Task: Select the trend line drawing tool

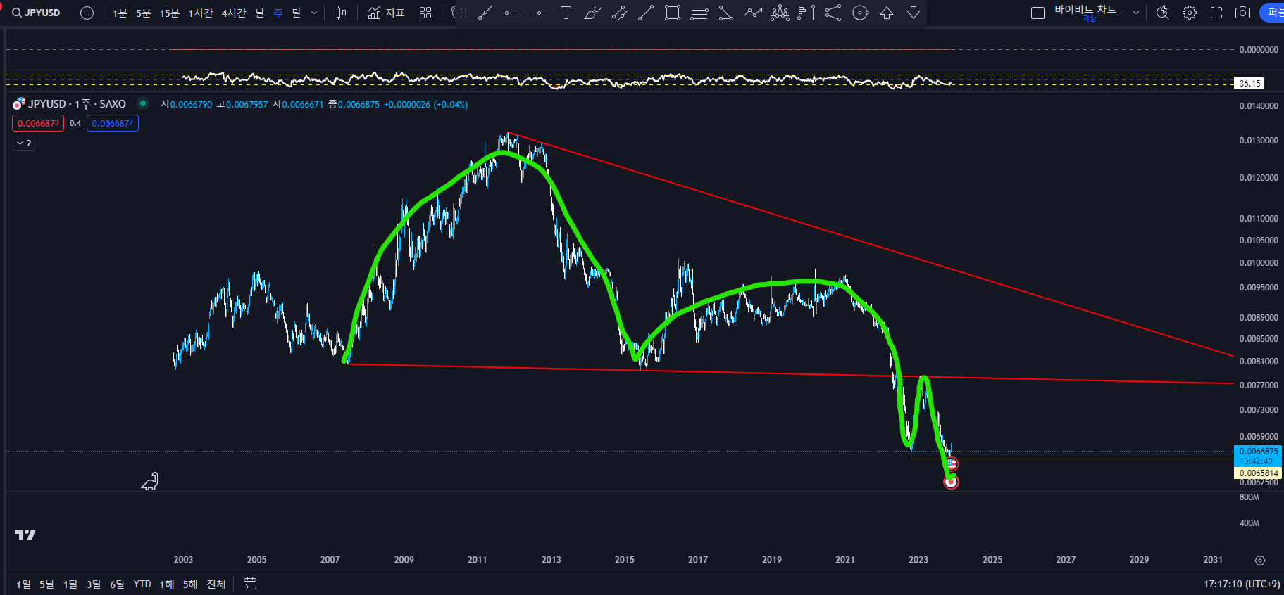Action: tap(485, 13)
